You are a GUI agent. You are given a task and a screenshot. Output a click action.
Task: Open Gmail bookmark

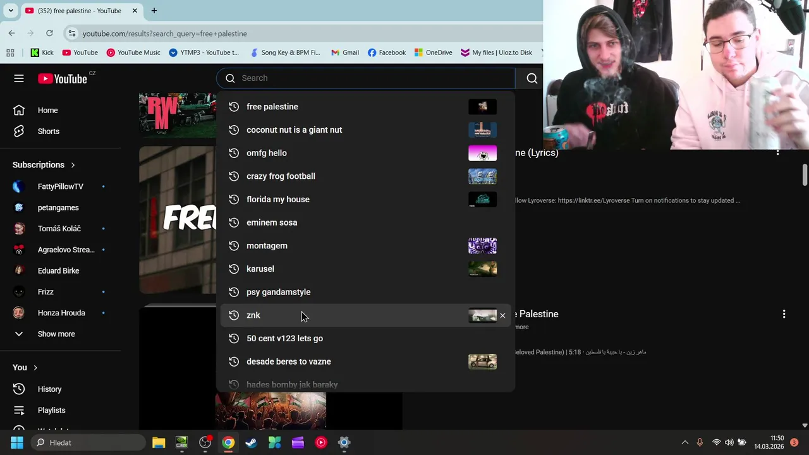pos(344,52)
